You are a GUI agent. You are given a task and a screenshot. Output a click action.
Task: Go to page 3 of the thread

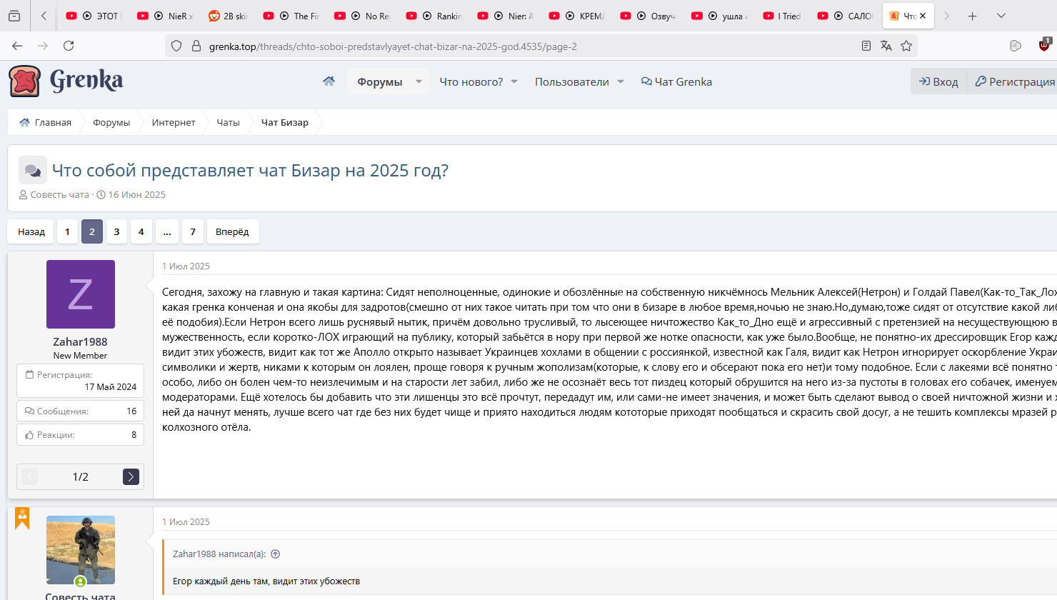[x=116, y=231]
